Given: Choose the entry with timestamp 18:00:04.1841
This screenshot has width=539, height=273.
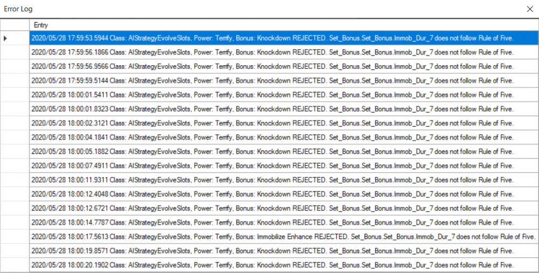Looking at the screenshot, I should coord(272,138).
